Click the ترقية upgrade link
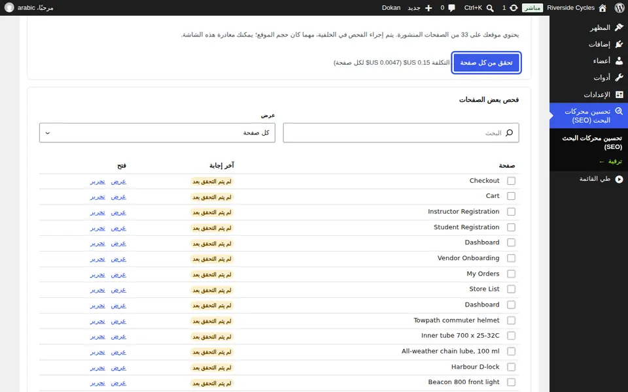628x392 pixels. (x=611, y=161)
